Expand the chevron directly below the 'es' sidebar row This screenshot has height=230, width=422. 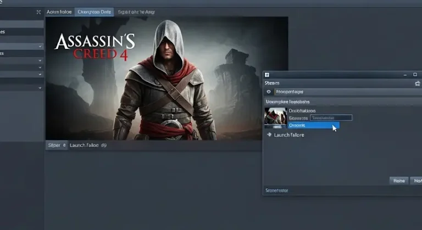(40, 46)
